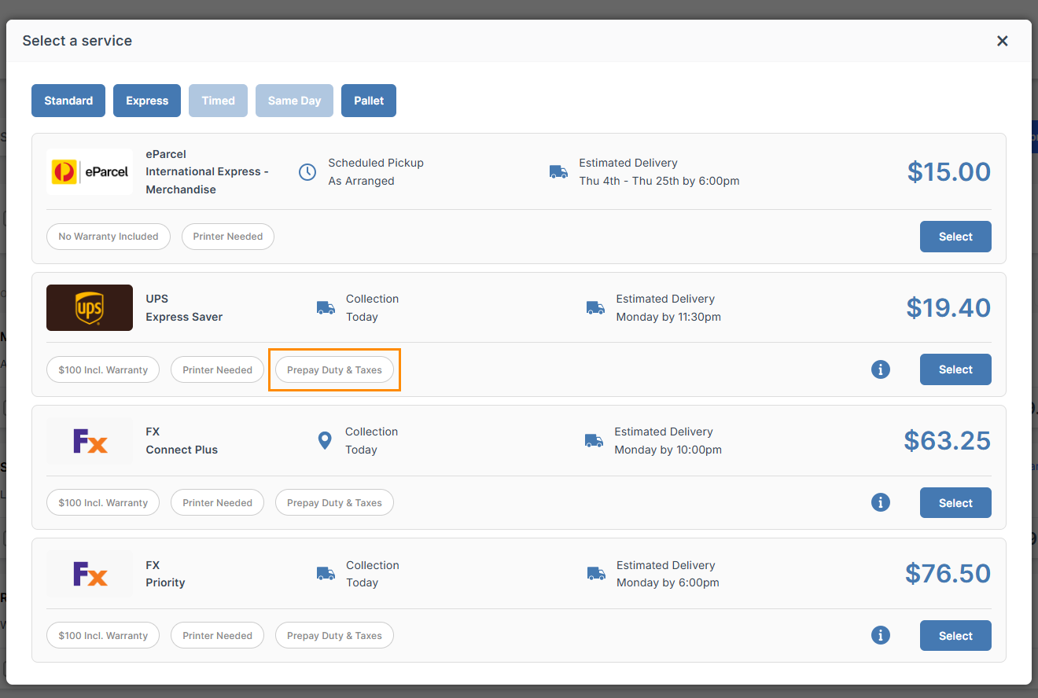Click info icon for FX Connect Plus
The width and height of the screenshot is (1038, 698).
(x=881, y=502)
